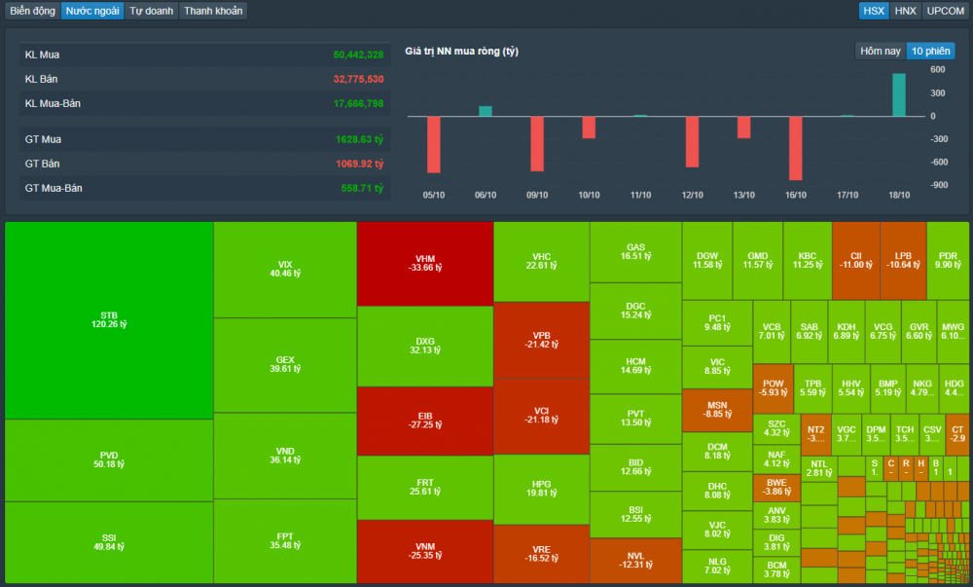This screenshot has width=973, height=587.
Task: Open the DGC 15.24 tỷ tile
Action: pyautogui.click(x=636, y=311)
